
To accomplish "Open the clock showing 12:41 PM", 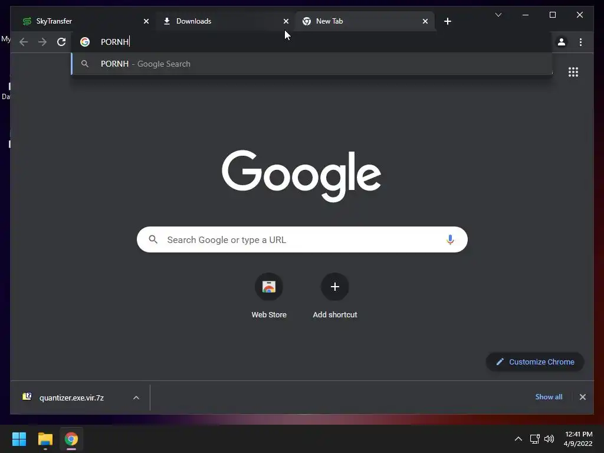I will 578,439.
